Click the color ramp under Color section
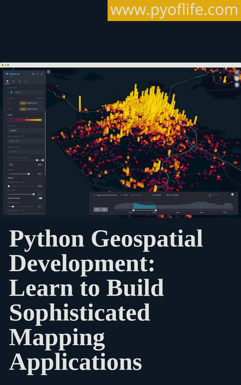The image size is (241, 385). click(25, 120)
